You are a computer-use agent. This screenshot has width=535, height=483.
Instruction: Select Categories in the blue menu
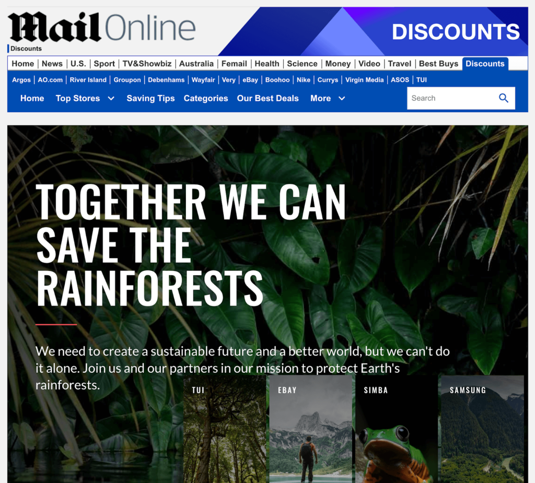[x=206, y=99]
